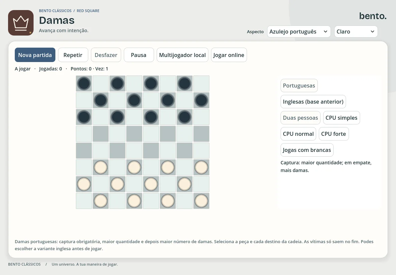The height and width of the screenshot is (275, 396).
Task: Click empty dark square in fifth row, fifth column
Action: coord(151,151)
